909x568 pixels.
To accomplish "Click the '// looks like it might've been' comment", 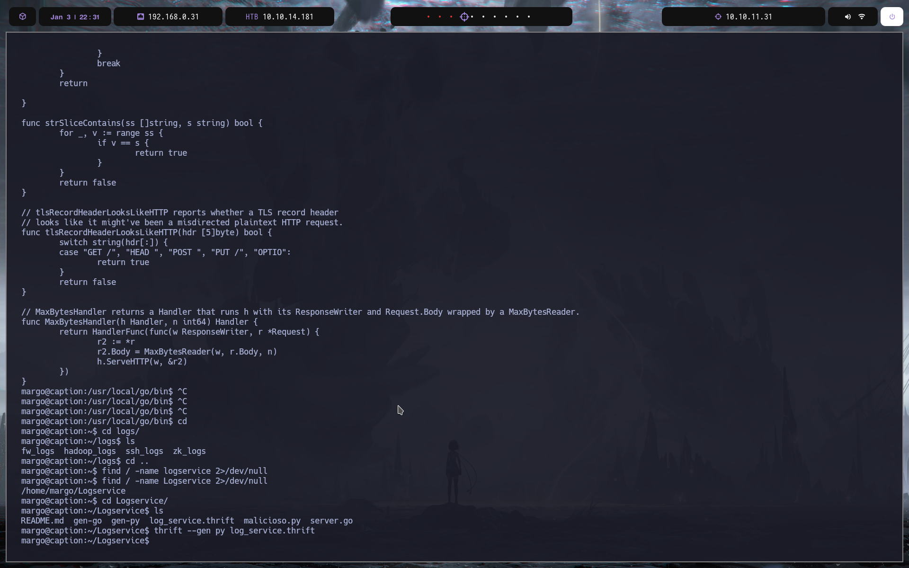I will pos(182,222).
